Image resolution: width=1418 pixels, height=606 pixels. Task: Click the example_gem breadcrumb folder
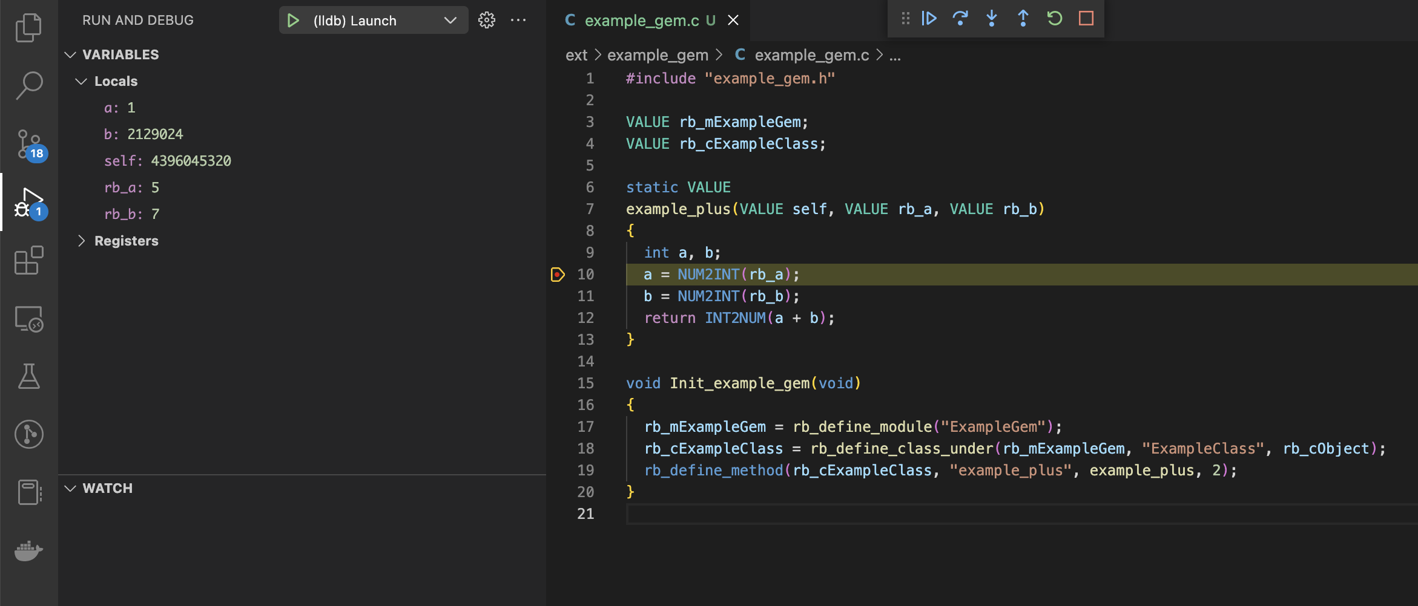pos(658,55)
